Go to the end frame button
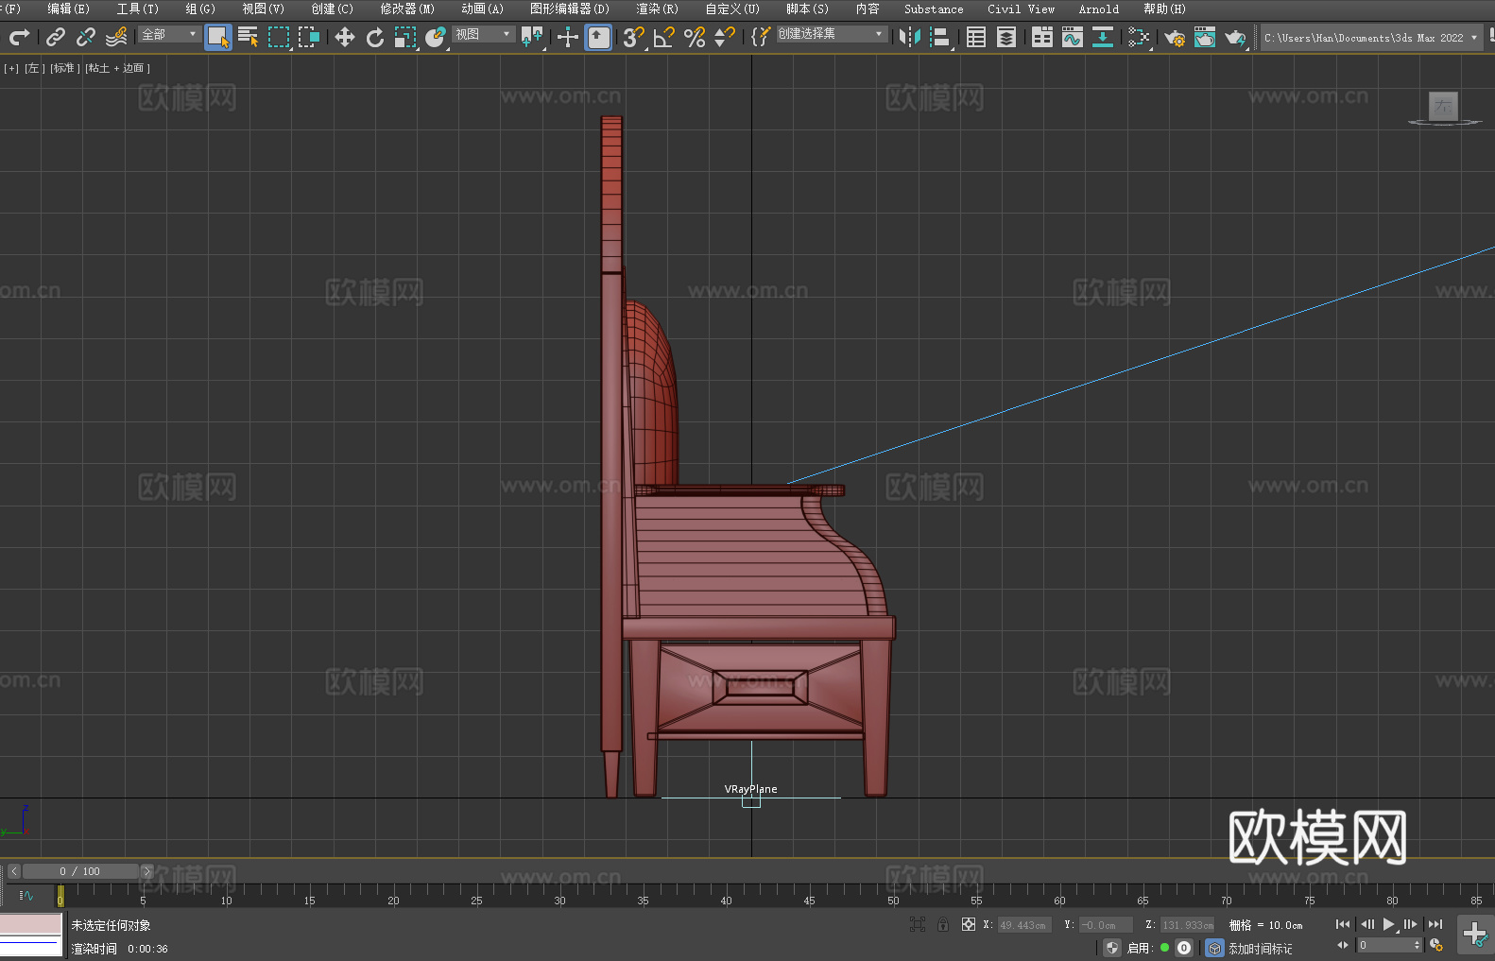 pos(1435,924)
